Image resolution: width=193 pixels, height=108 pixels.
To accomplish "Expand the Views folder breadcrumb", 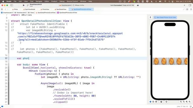I will pos(31,13).
